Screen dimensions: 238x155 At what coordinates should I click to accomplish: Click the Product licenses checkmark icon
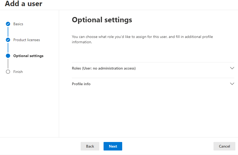click(8, 40)
